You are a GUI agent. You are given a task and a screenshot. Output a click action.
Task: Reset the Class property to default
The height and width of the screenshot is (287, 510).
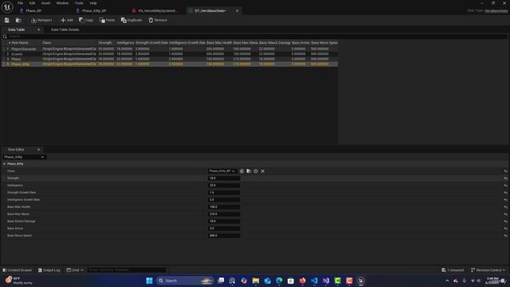point(505,171)
